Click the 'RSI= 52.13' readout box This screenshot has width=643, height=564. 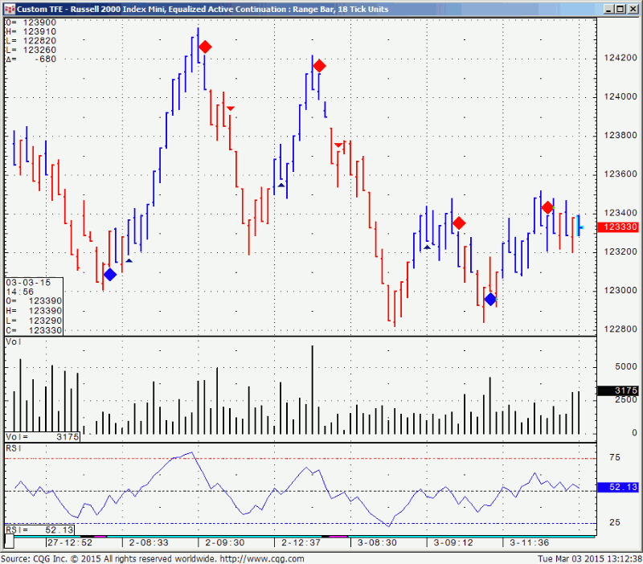[x=39, y=530]
